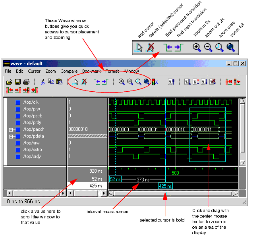Click the print icon in toolbar
Image resolution: width=261 pixels, height=241 pixels.
[26, 82]
